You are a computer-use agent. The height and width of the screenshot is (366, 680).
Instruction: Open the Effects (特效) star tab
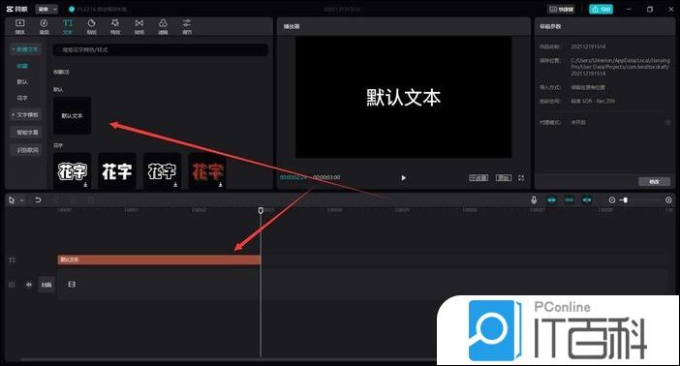pyautogui.click(x=115, y=26)
